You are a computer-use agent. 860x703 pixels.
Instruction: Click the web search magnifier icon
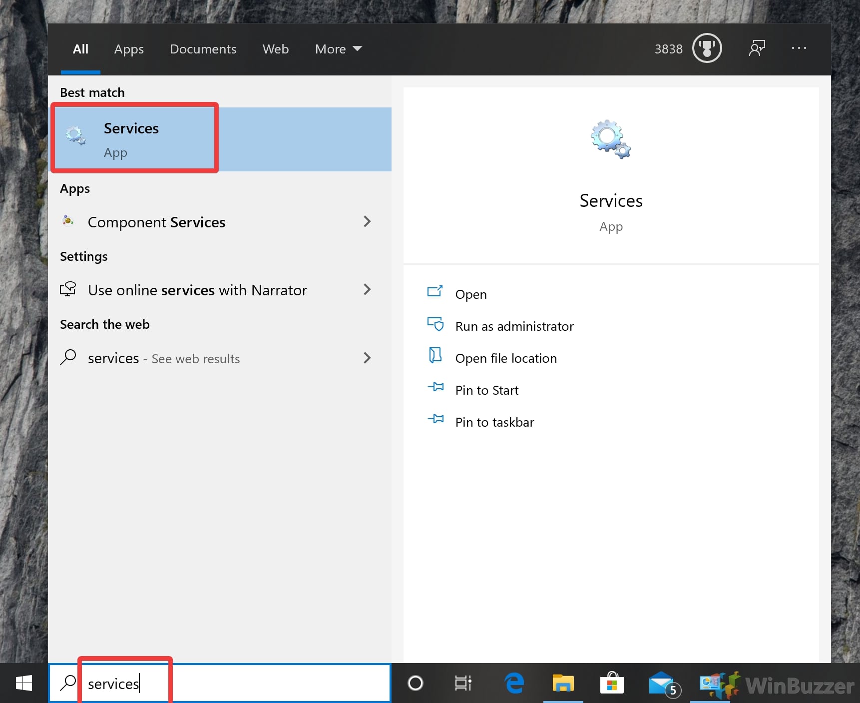point(68,357)
